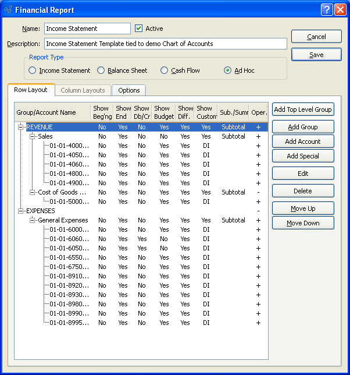This screenshot has width=350, height=375.
Task: Select account row 01-01-5000
Action: [x=69, y=201]
